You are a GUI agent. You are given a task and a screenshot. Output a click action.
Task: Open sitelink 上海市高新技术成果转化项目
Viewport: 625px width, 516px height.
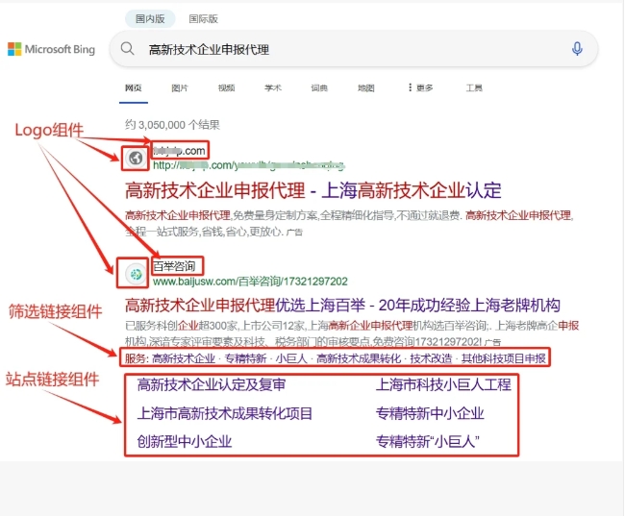(225, 413)
